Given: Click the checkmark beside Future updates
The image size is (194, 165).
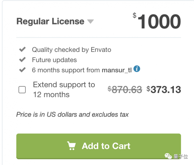Looking at the screenshot, I should 22,60.
